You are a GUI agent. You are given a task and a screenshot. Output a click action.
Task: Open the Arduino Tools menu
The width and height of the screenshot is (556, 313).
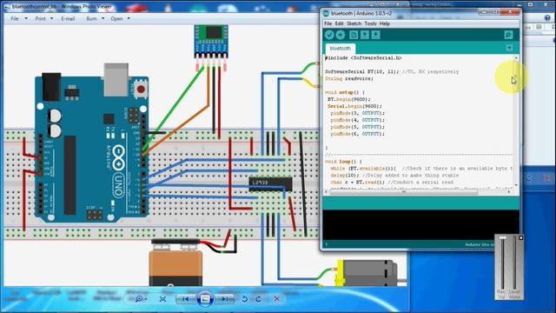(370, 23)
